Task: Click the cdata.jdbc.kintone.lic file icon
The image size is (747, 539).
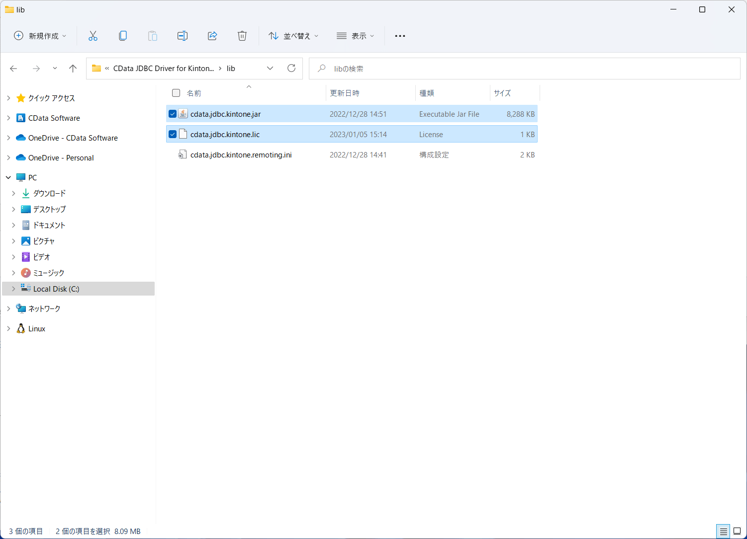Action: (x=183, y=134)
